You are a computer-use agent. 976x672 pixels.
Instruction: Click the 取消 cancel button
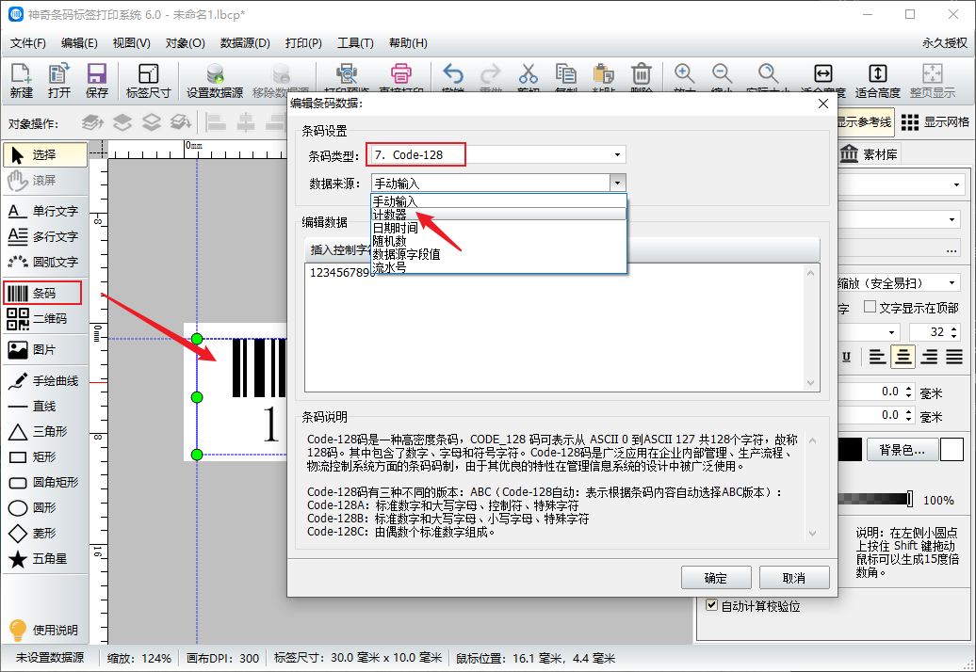(x=793, y=578)
